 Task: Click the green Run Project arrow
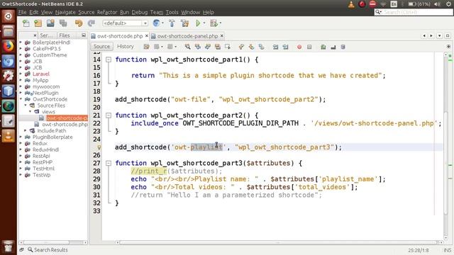click(198, 23)
